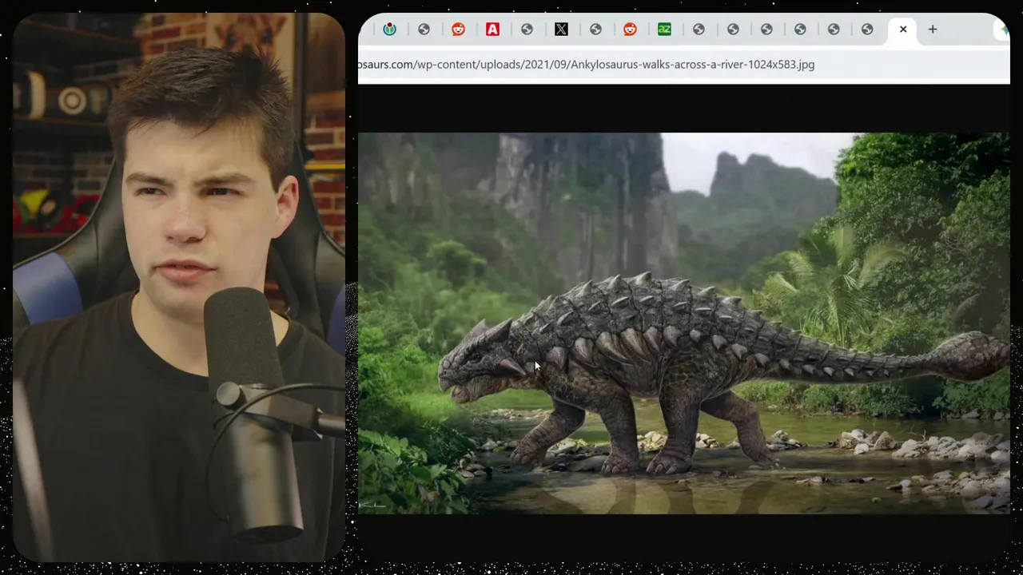1023x575 pixels.
Task: Switch to the red A icon tab
Action: pos(492,30)
